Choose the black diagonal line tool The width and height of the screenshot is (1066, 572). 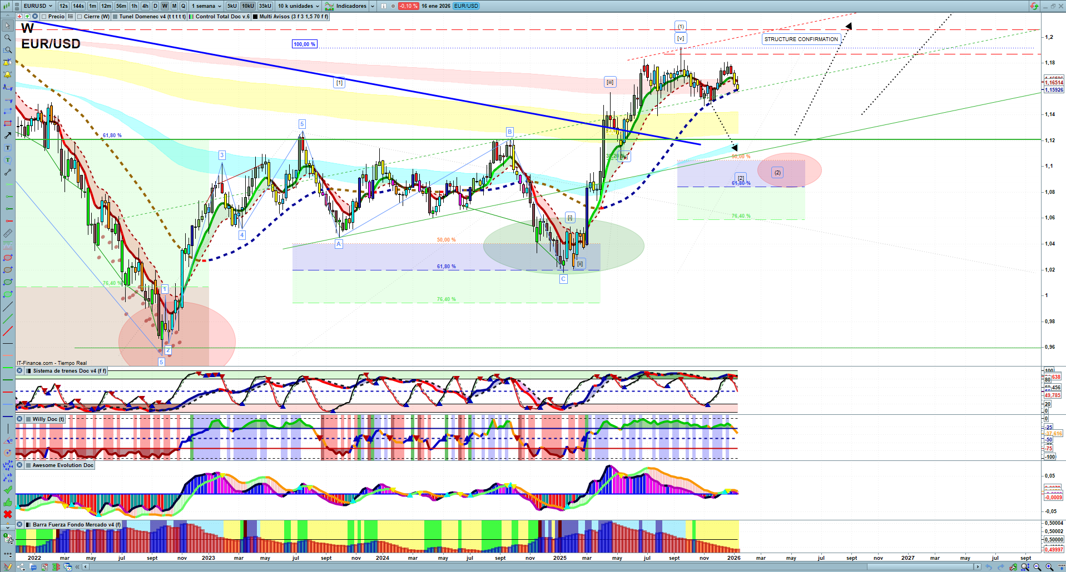[x=8, y=307]
